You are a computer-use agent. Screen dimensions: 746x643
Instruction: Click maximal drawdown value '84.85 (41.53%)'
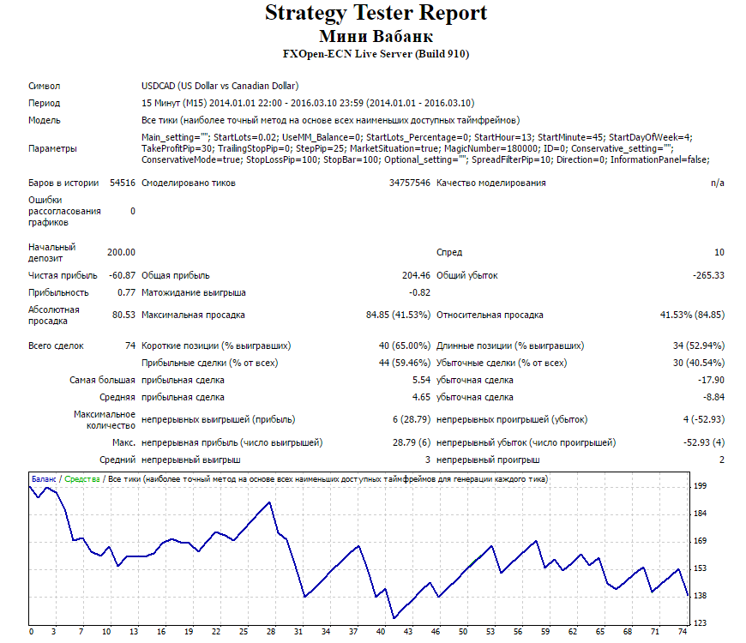click(398, 315)
